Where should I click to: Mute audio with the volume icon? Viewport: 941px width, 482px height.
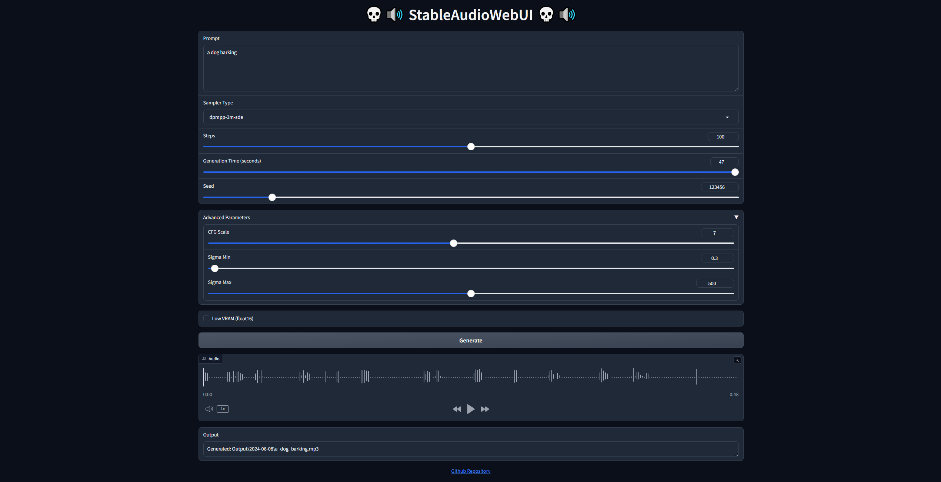(209, 409)
